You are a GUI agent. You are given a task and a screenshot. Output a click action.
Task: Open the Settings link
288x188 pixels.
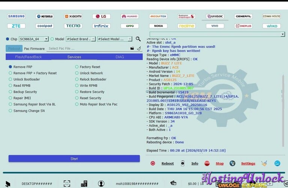[248, 164]
